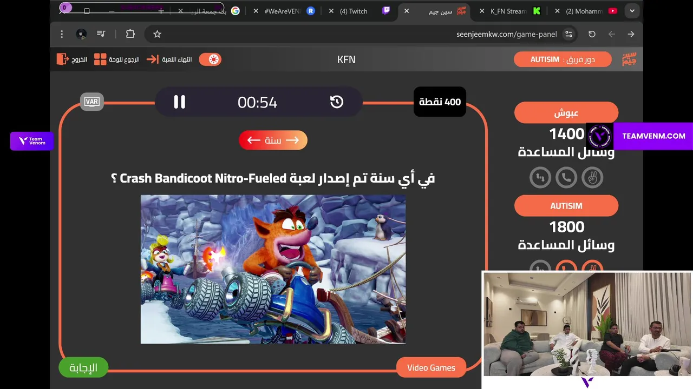
Task: Close the #WeAreVEN tab
Action: tap(256, 11)
